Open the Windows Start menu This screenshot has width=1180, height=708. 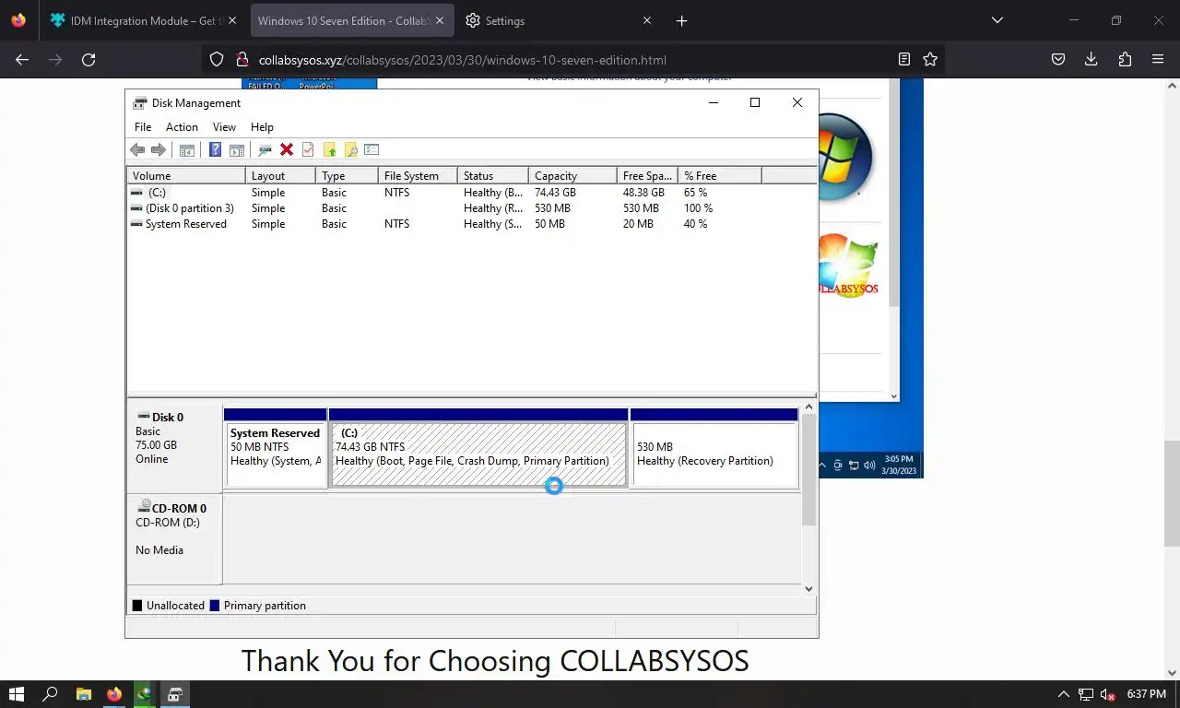17,694
